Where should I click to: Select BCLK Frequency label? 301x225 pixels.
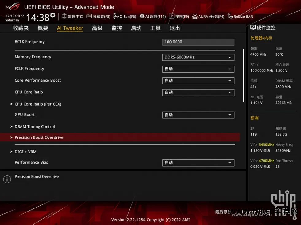tap(29, 42)
